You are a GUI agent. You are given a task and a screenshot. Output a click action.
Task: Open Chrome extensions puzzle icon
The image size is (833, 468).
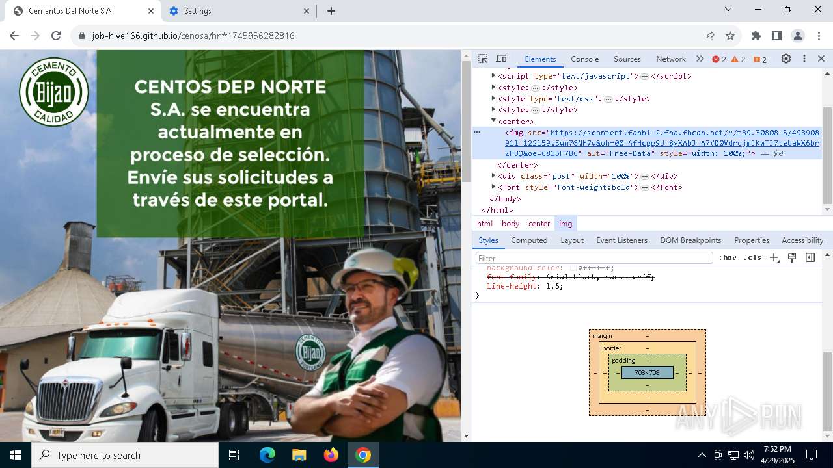click(756, 36)
